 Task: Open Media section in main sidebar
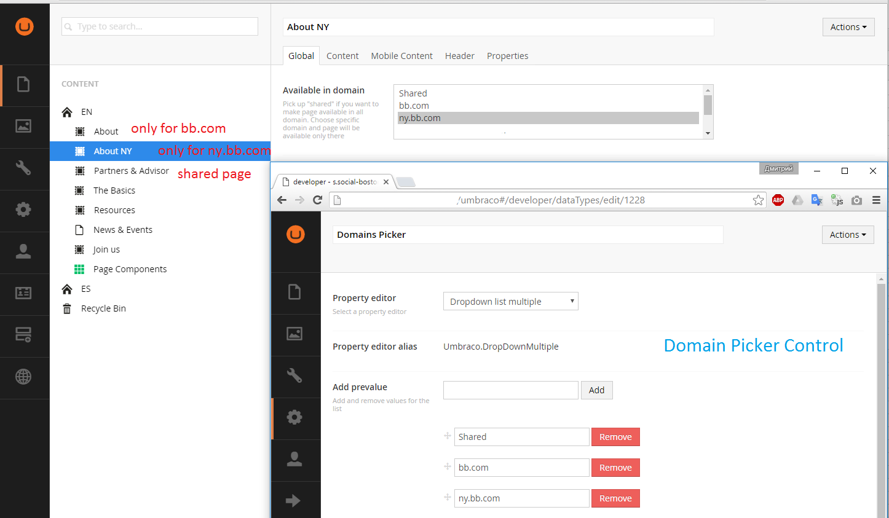[23, 126]
